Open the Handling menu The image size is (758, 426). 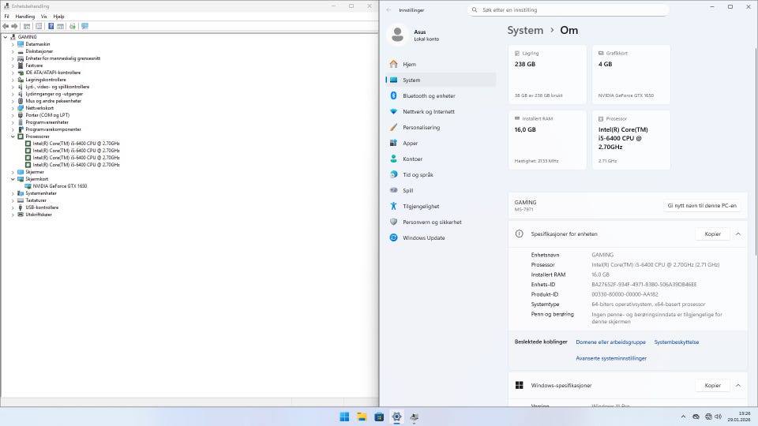(24, 17)
